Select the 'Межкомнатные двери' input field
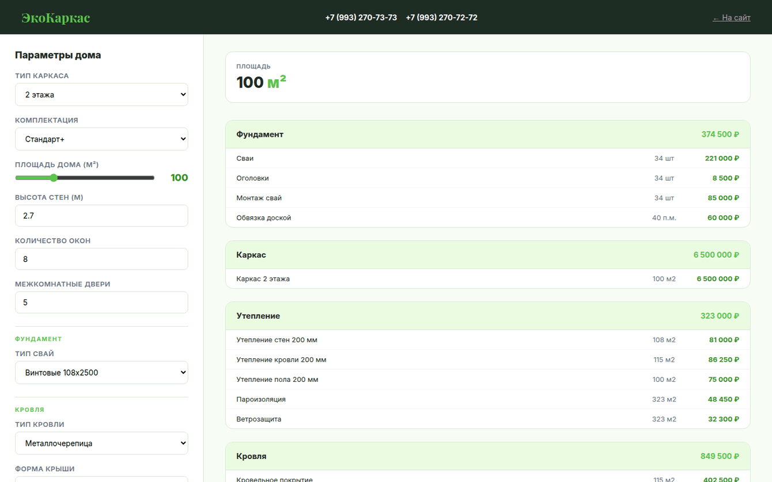The image size is (772, 482). coord(101,303)
